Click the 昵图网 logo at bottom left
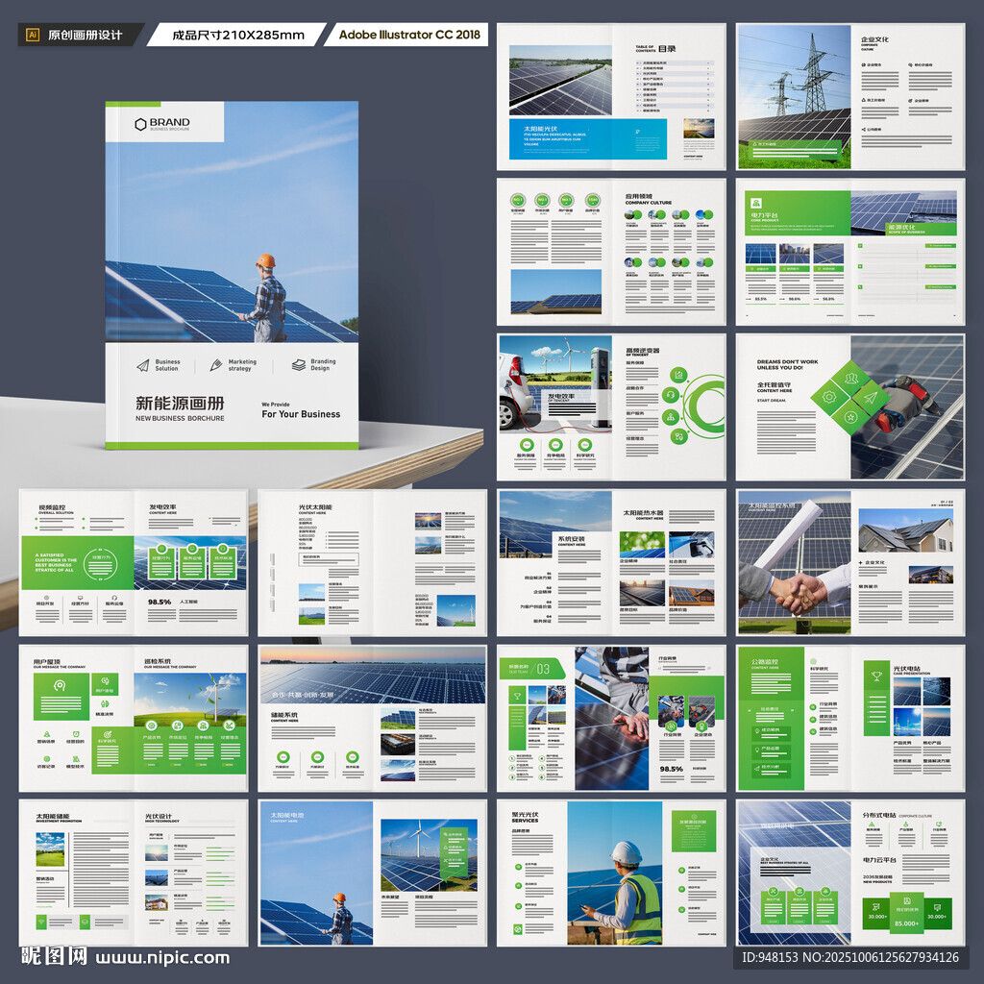The height and width of the screenshot is (984, 984). pos(54,956)
